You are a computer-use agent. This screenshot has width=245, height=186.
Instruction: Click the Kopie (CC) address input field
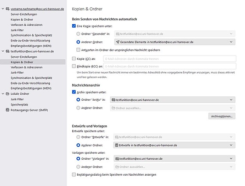[x=170, y=59]
